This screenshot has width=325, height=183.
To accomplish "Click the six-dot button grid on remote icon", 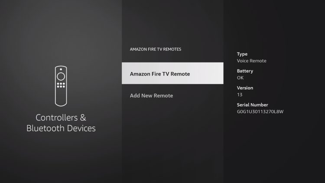I will coord(61,85).
